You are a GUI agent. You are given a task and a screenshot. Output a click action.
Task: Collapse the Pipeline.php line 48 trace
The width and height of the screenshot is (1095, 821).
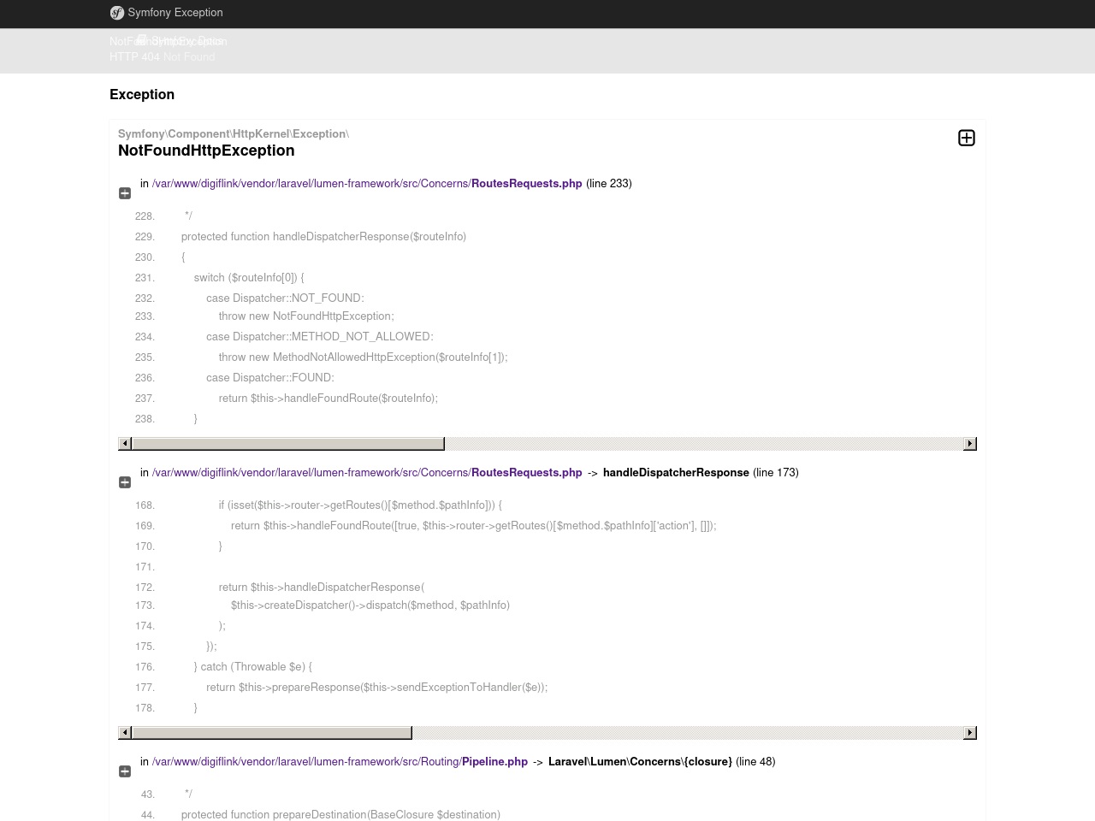(x=125, y=771)
